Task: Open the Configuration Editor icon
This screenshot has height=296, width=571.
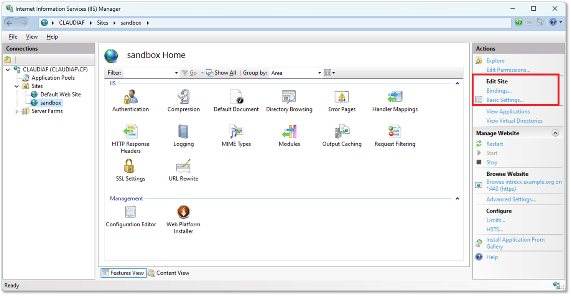Action: (131, 212)
